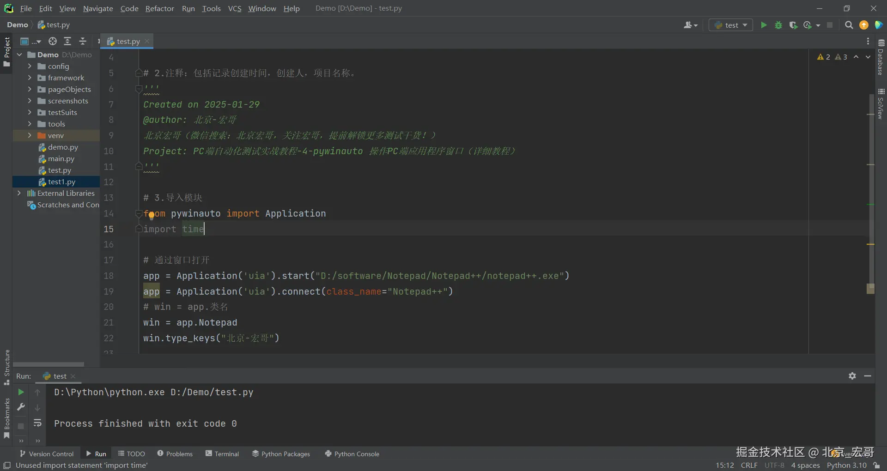Click the PyCharm logo in title bar
887x471 pixels.
[x=9, y=8]
